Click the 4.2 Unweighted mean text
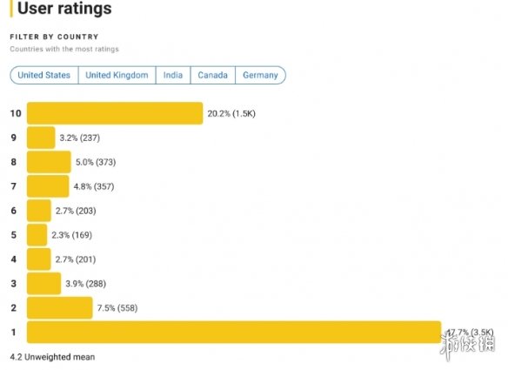This screenshot has width=508, height=370. click(52, 357)
